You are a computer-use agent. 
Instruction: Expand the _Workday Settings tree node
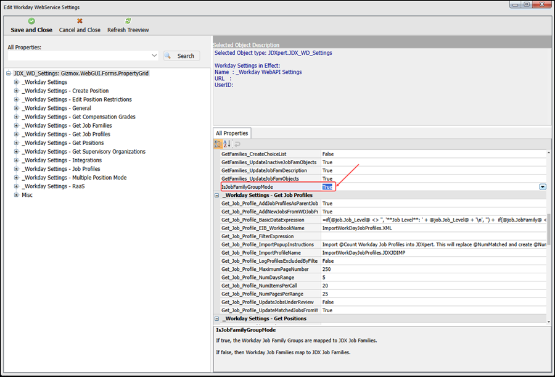click(x=16, y=82)
